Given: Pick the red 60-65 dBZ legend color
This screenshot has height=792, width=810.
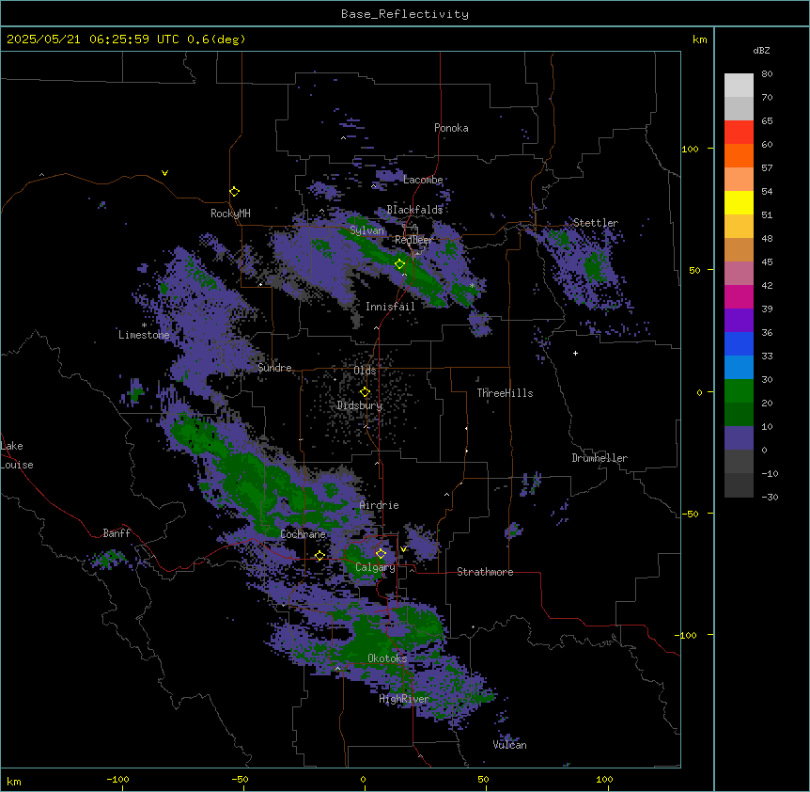Looking at the screenshot, I should tap(739, 133).
